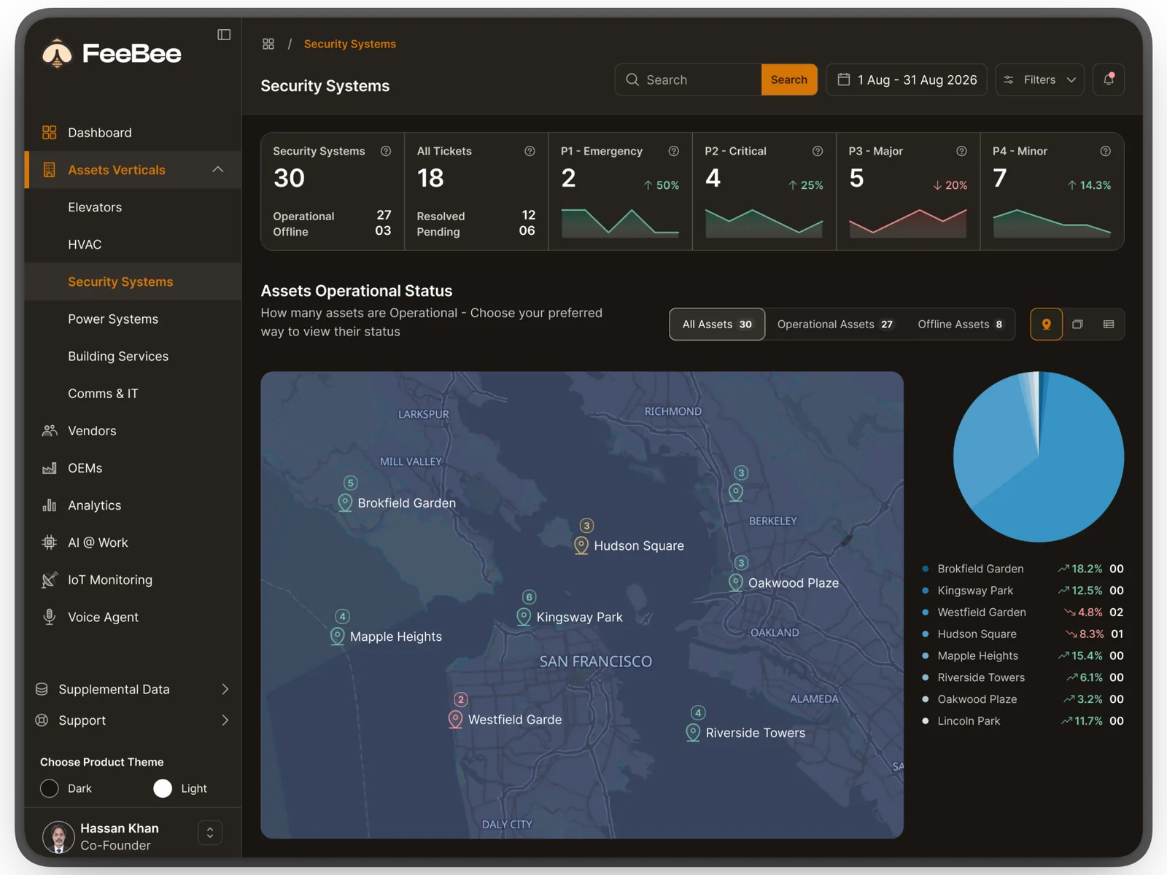Open the OEMs factory icon
The image size is (1167, 875).
(x=49, y=468)
